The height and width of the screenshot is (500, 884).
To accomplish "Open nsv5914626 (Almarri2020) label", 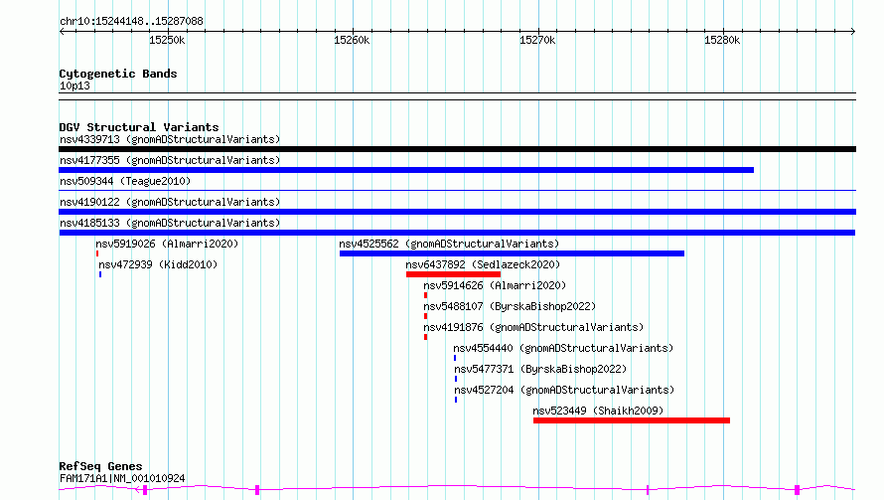I will 495,285.
